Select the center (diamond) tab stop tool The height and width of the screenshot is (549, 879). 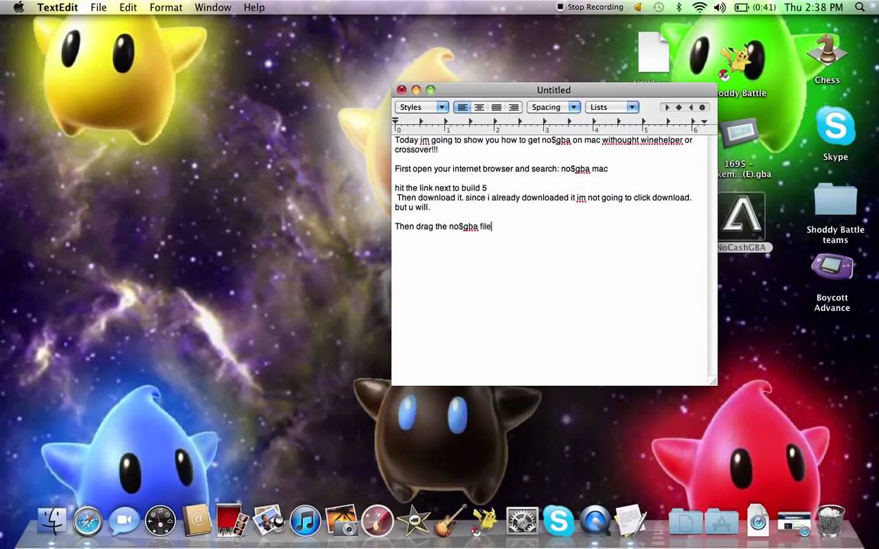(679, 107)
